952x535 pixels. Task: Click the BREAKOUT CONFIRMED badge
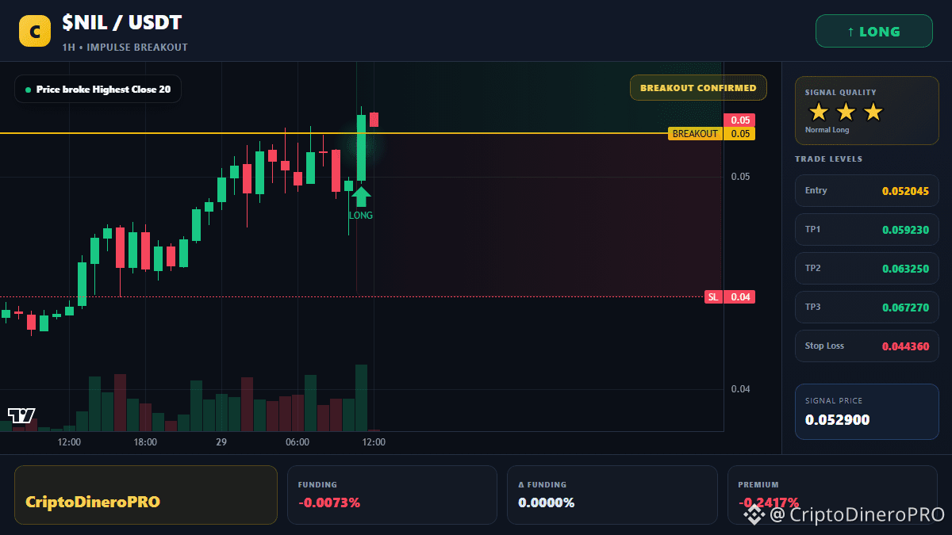(698, 88)
